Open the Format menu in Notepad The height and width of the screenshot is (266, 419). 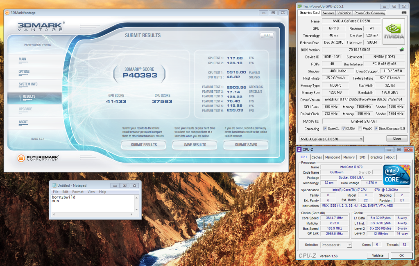pos(78,192)
